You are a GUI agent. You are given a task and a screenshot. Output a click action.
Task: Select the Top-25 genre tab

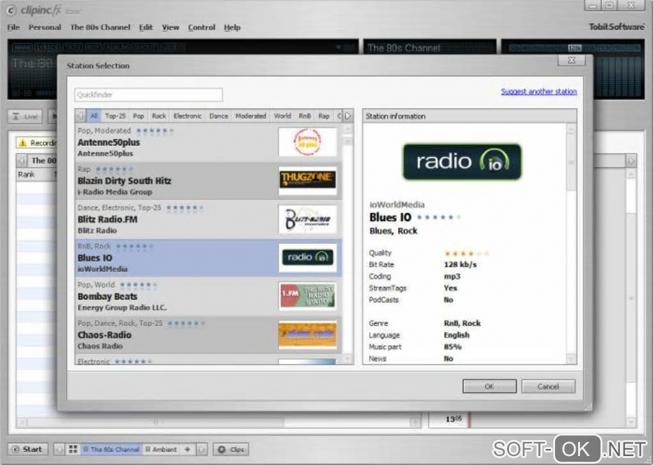pos(115,116)
